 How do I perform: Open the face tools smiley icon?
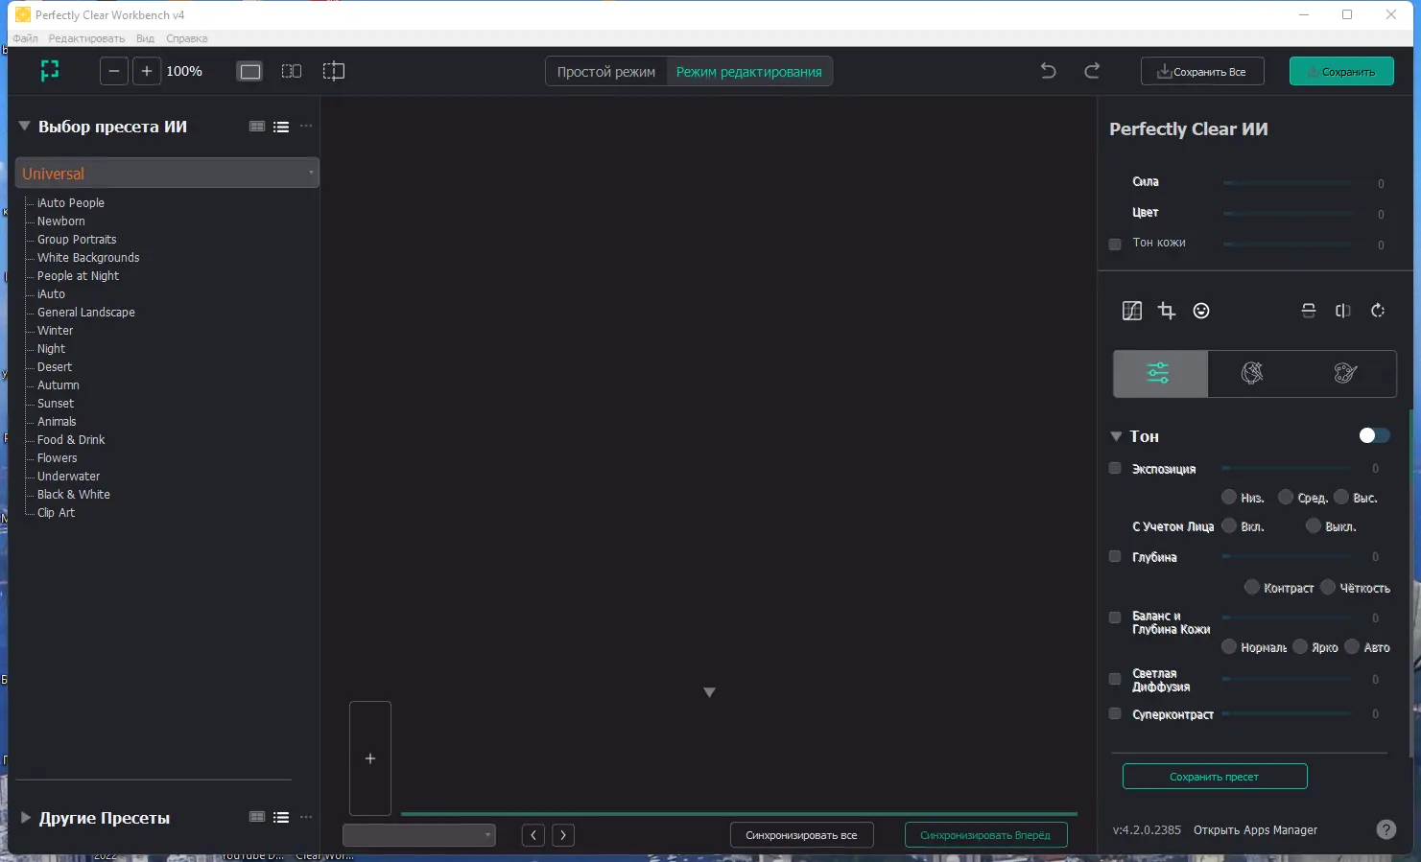tap(1201, 311)
